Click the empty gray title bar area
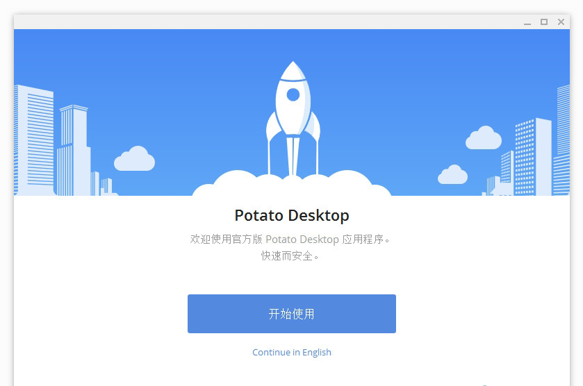This screenshot has width=583, height=386. pyautogui.click(x=261, y=22)
